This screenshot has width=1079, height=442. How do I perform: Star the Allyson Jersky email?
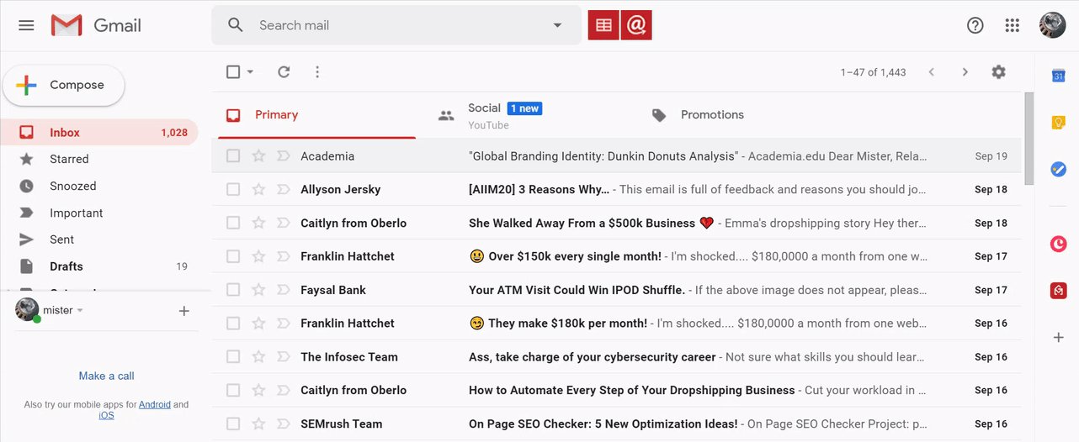[258, 189]
